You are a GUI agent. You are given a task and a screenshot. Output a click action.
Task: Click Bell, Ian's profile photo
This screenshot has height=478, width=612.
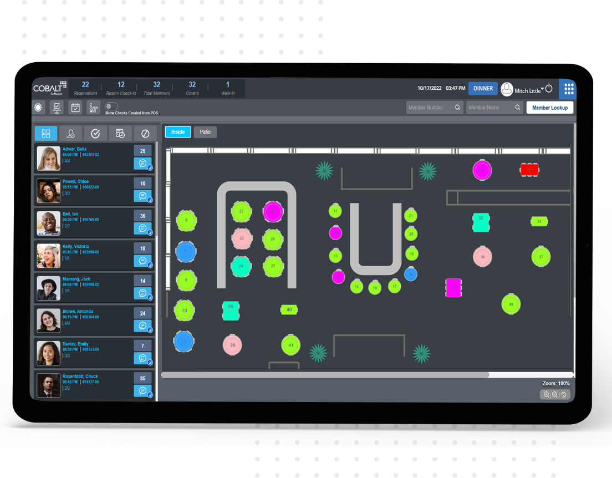49,223
